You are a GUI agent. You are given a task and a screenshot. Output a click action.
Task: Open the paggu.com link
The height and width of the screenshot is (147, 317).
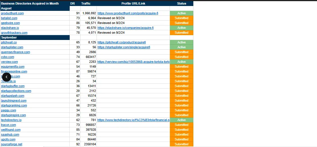coord(9,110)
